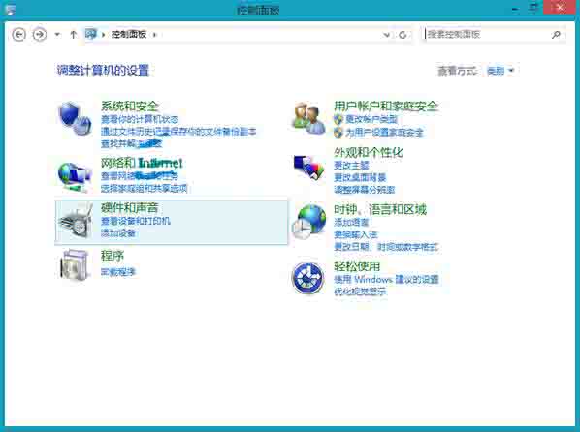
Task: Click 更改日期、时间或数字格式 link
Action: pos(386,246)
